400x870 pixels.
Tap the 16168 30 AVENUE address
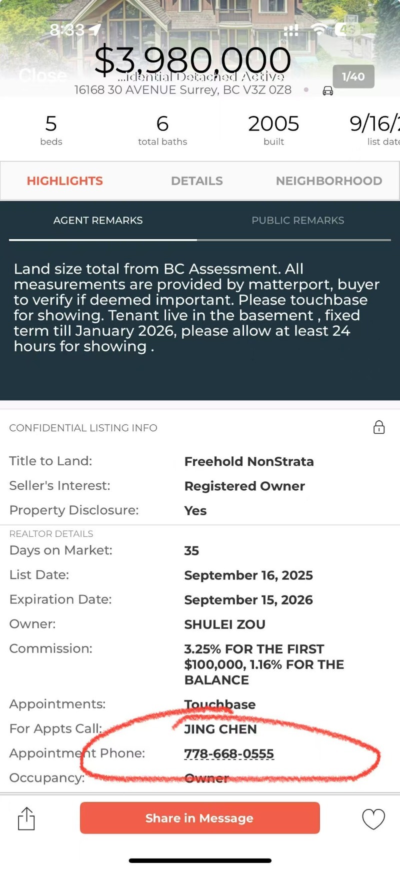click(x=183, y=90)
